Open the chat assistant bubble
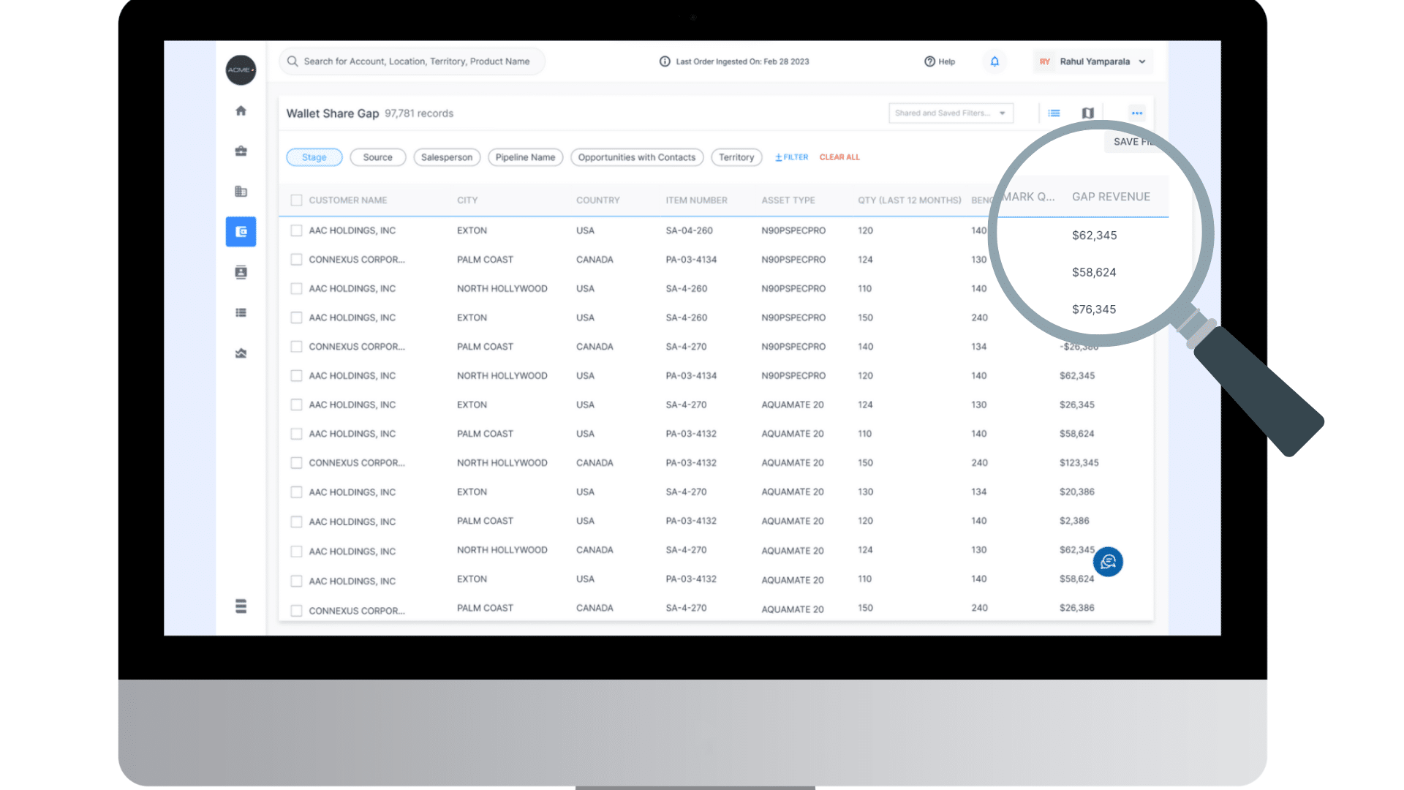Viewport: 1404px width, 790px height. pos(1108,562)
